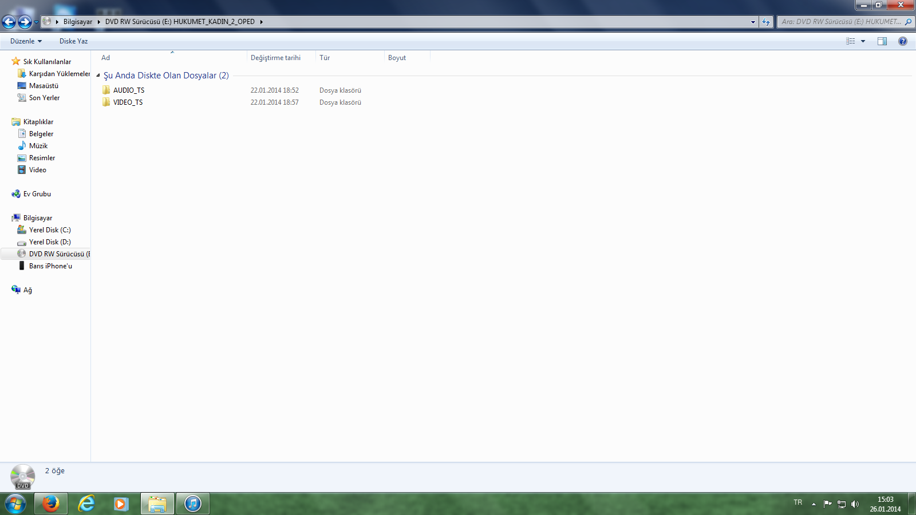Screen dimensions: 916x515
Task: Change the view with the view icon
Action: click(x=851, y=41)
